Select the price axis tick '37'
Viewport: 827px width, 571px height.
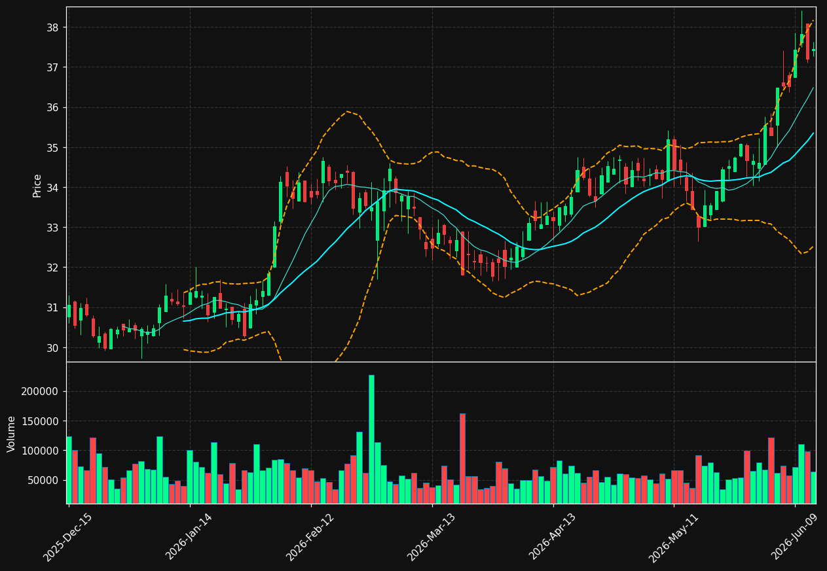[53, 67]
